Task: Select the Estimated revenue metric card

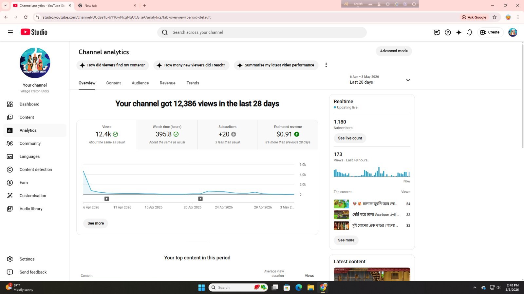Action: click(288, 135)
